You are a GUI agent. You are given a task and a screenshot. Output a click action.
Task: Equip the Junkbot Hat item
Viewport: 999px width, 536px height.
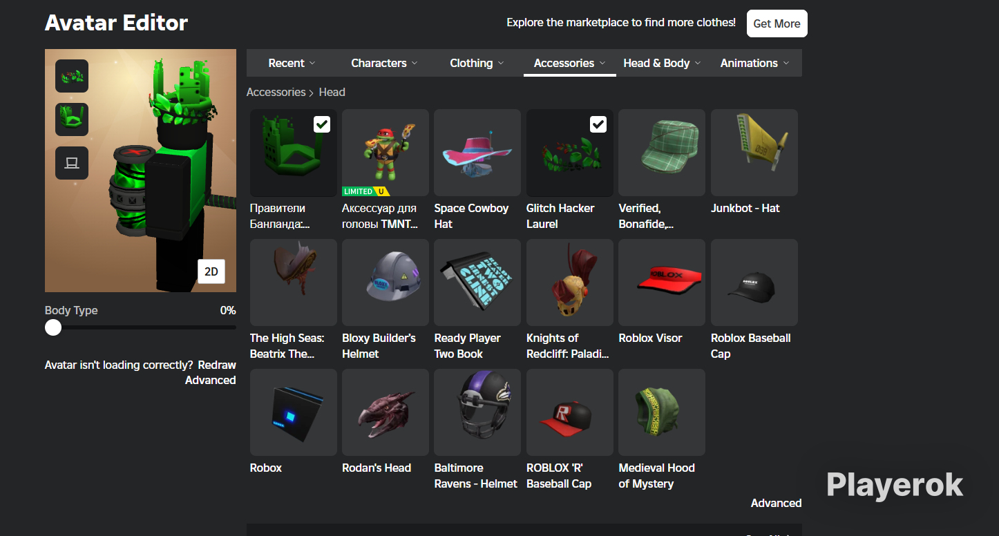pos(754,153)
